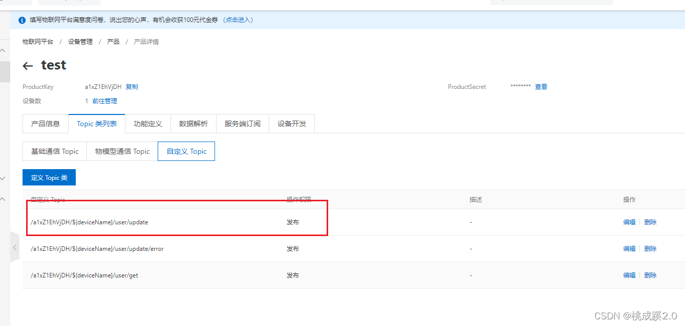Edit the /user/update topic row

click(629, 222)
